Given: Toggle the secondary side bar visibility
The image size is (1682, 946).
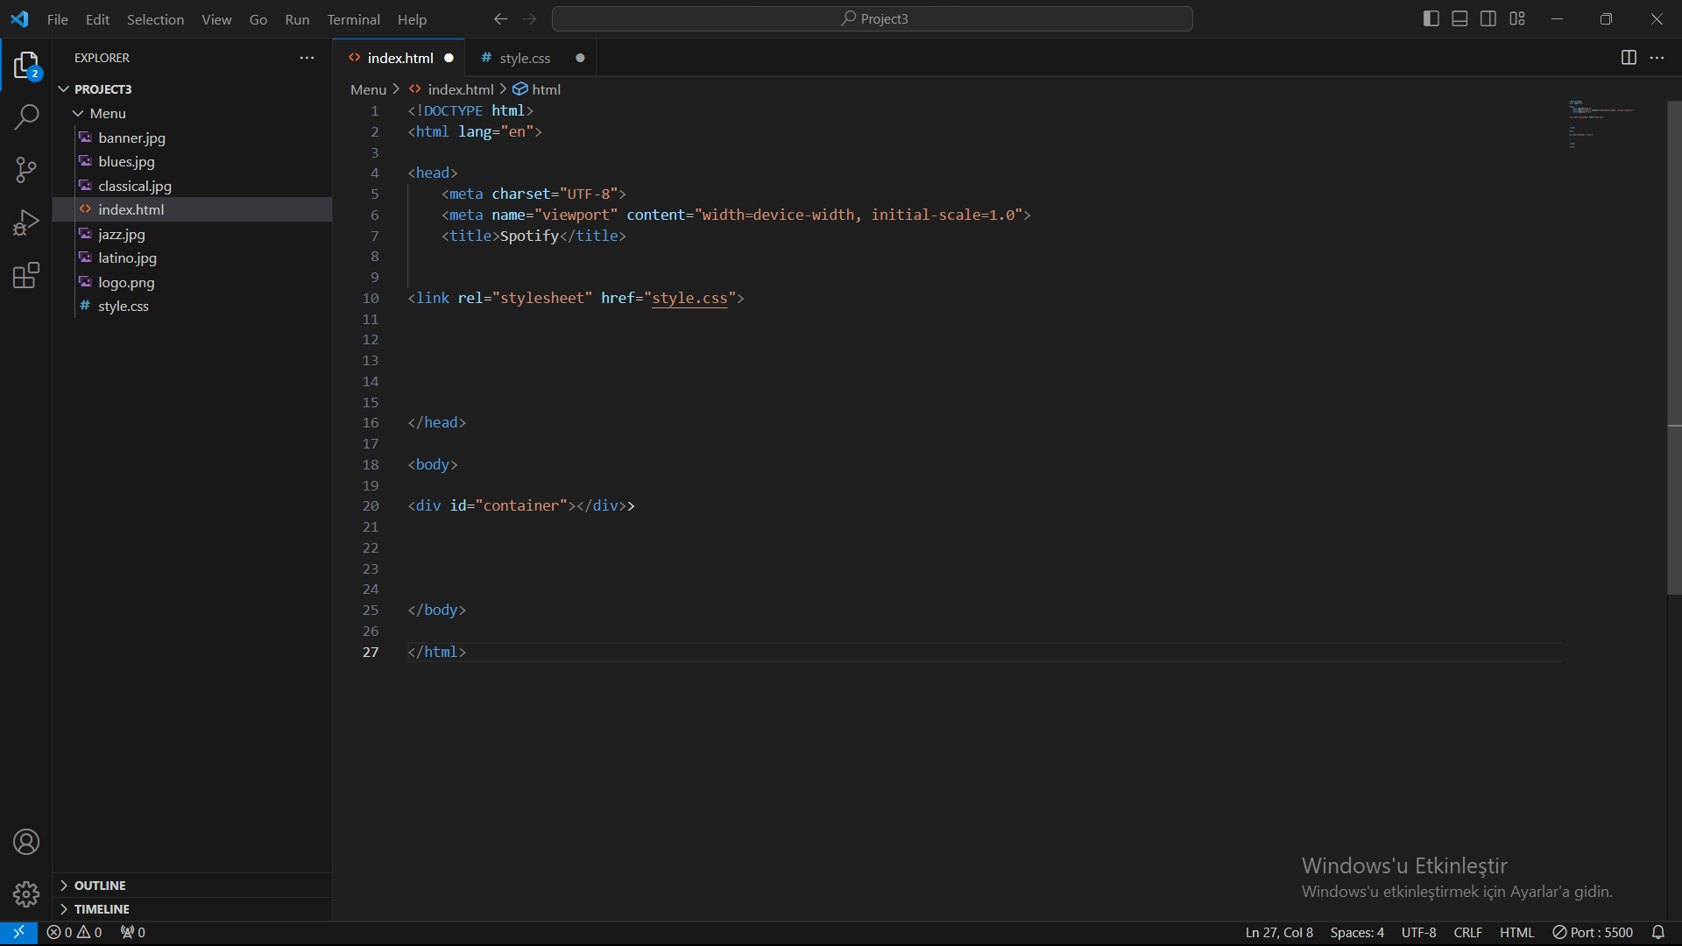Looking at the screenshot, I should (1488, 18).
